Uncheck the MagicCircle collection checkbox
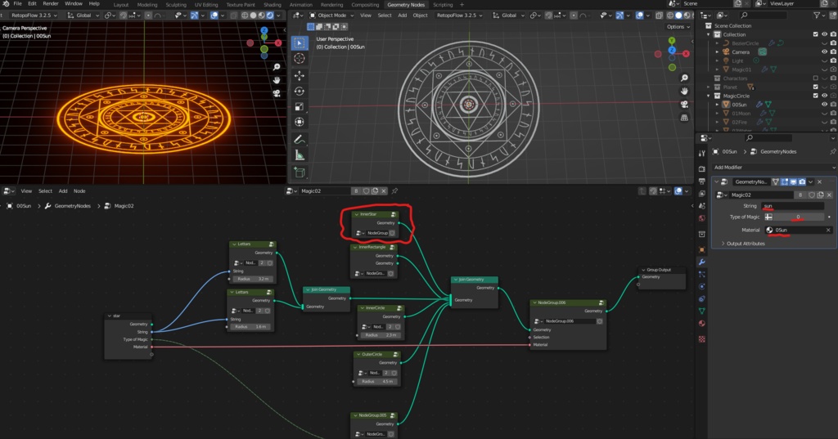Screen dimensions: 838x439 [x=815, y=96]
